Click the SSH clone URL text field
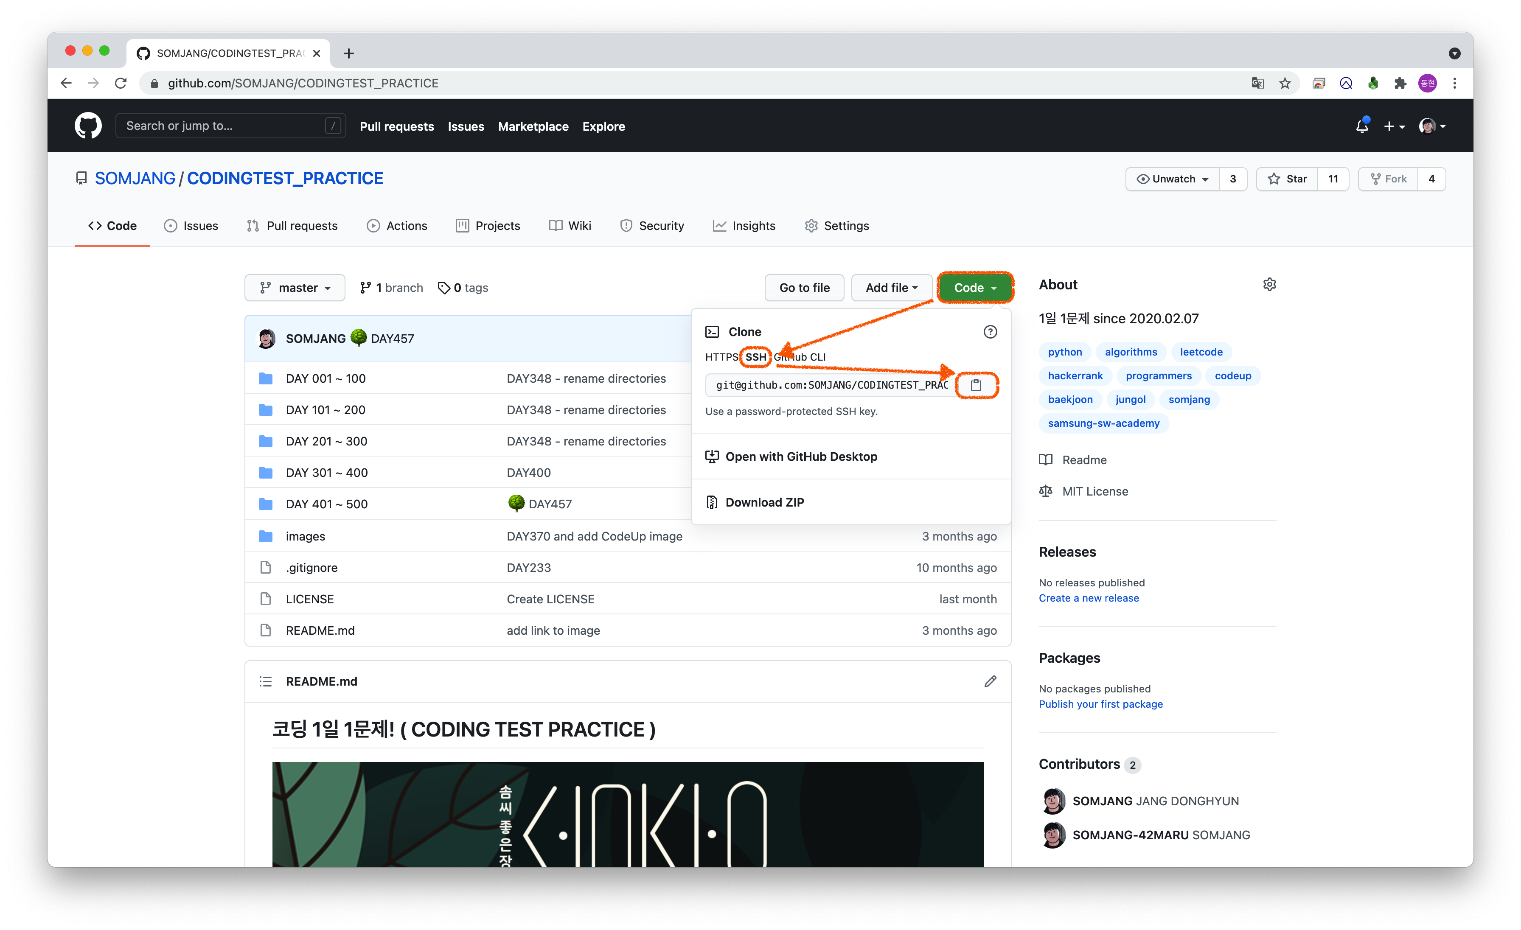This screenshot has height=930, width=1521. [831, 385]
